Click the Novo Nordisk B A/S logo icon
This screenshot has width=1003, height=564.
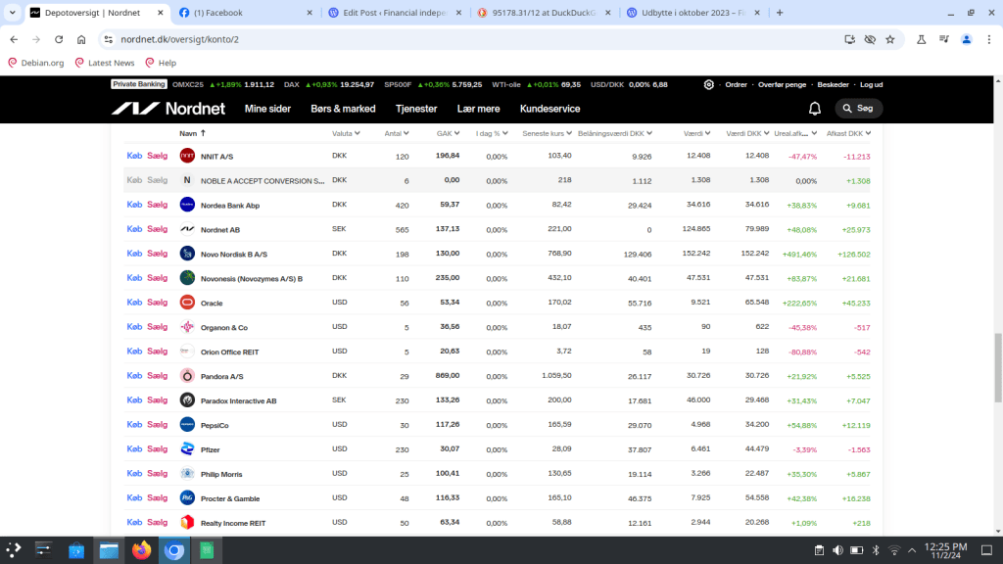pyautogui.click(x=187, y=254)
